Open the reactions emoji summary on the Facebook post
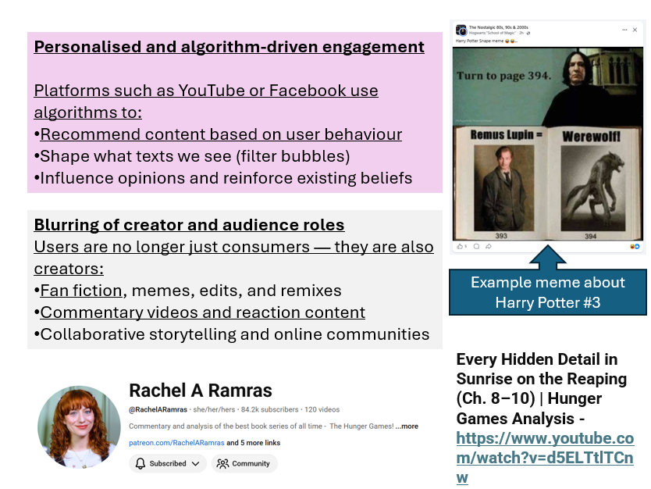Image resolution: width=651 pixels, height=489 pixels. 635,246
